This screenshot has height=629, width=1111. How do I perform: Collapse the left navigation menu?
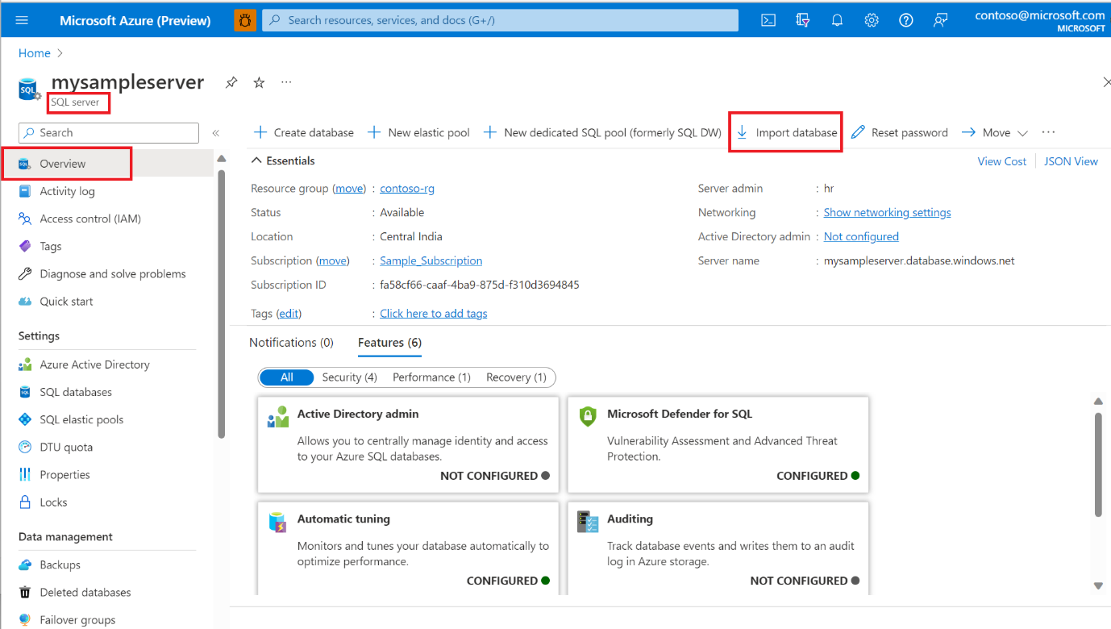point(215,133)
